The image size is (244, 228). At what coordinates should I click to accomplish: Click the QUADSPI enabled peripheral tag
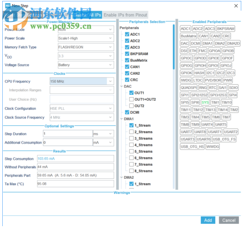[x=189, y=88]
